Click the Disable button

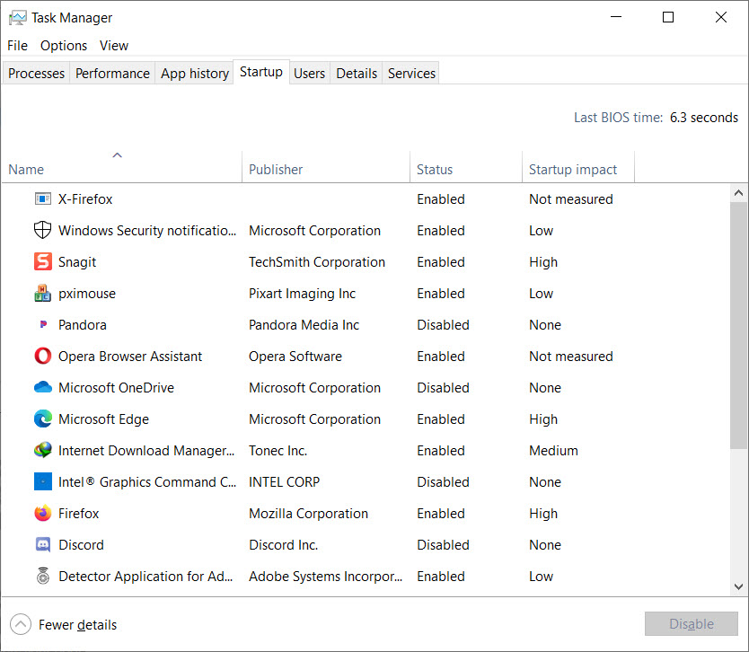coord(692,623)
